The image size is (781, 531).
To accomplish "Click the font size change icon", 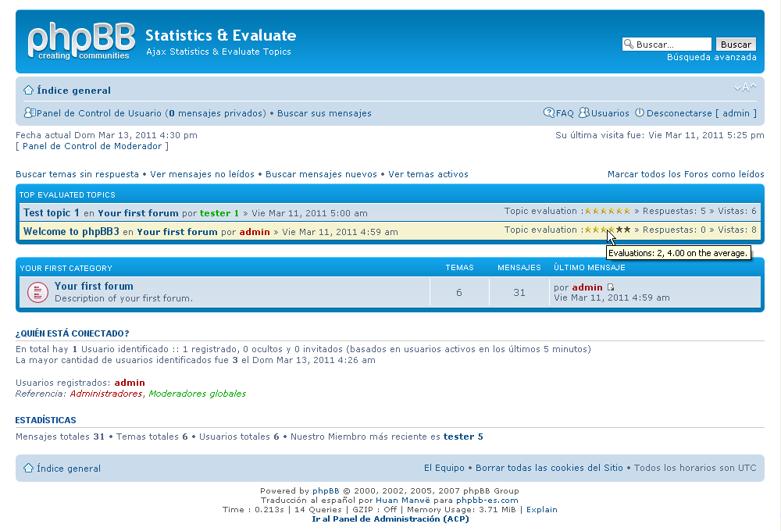I will pyautogui.click(x=745, y=87).
